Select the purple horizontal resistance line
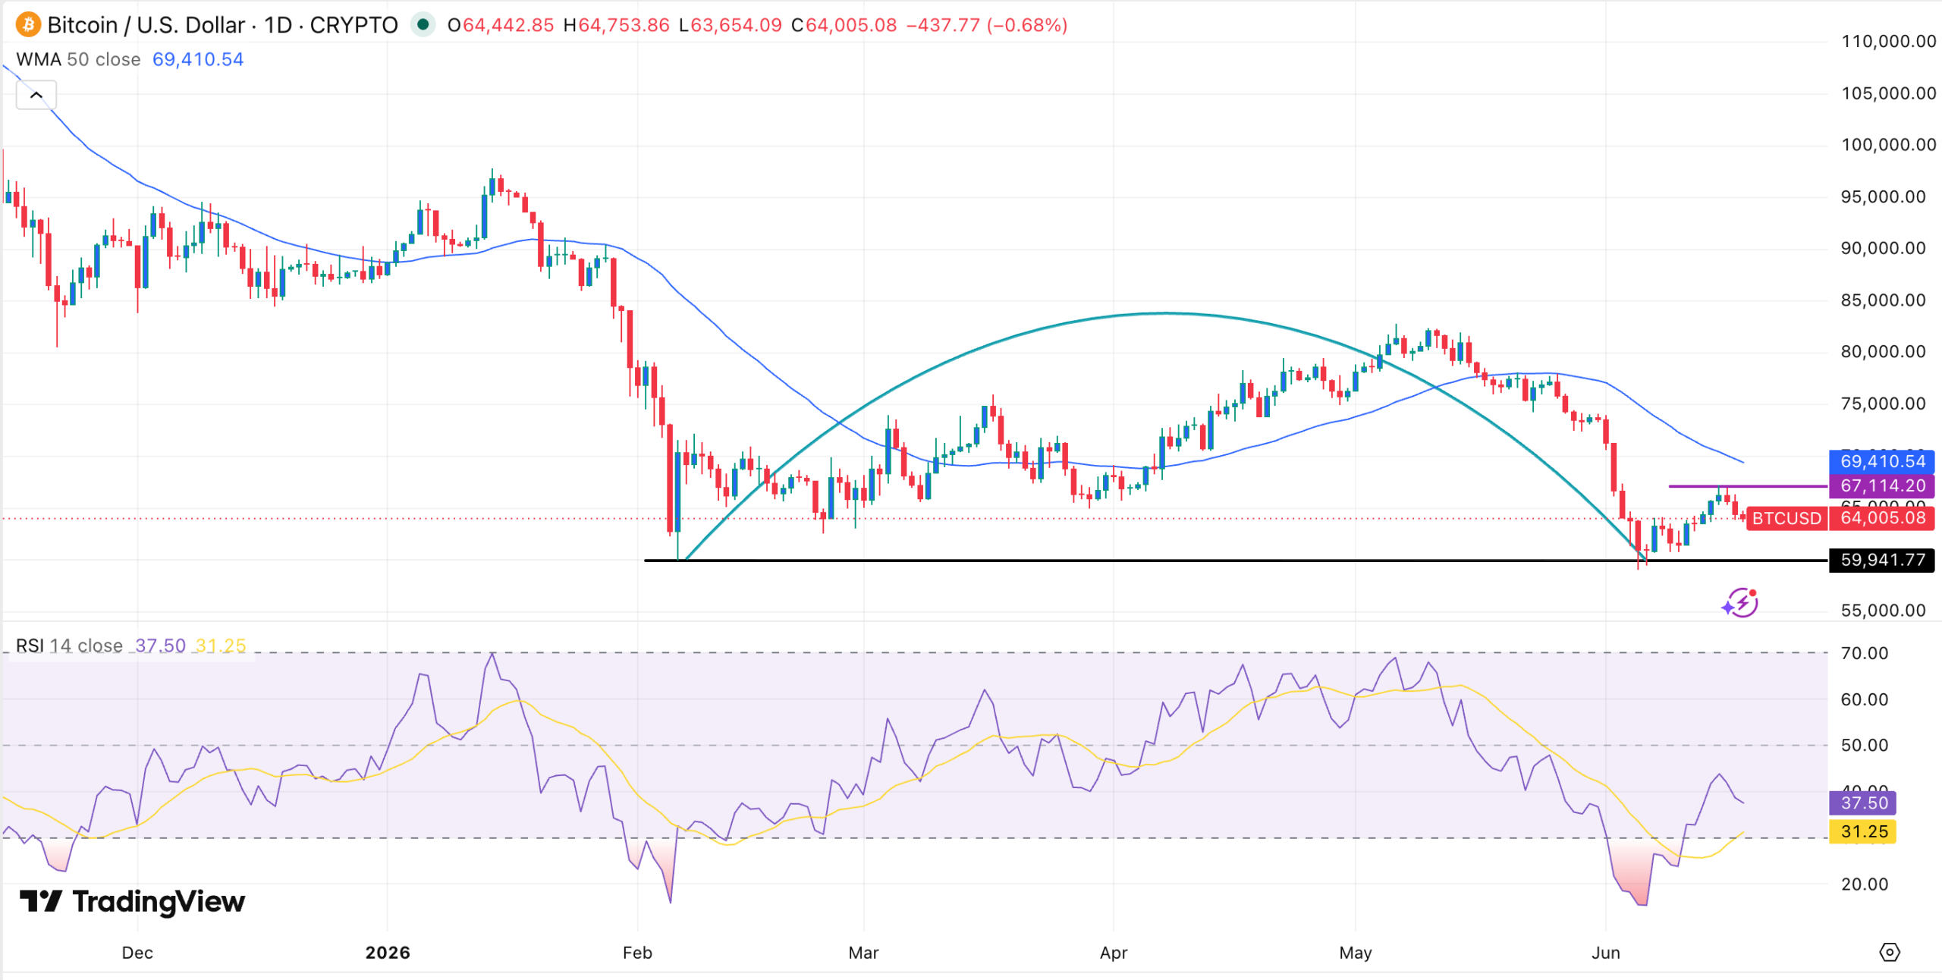This screenshot has width=1942, height=980. [1748, 486]
